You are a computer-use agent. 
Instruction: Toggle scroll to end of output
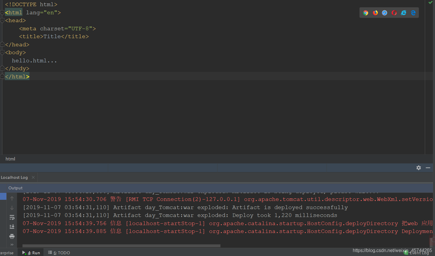[x=12, y=227]
